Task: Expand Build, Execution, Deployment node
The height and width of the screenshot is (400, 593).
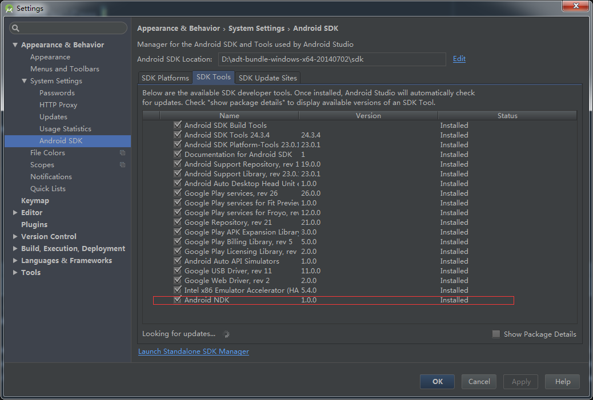Action: pos(15,249)
